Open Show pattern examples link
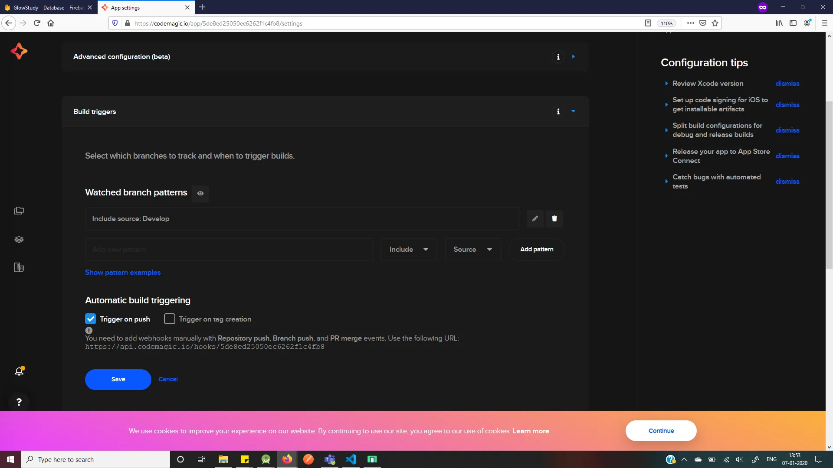 pos(123,272)
